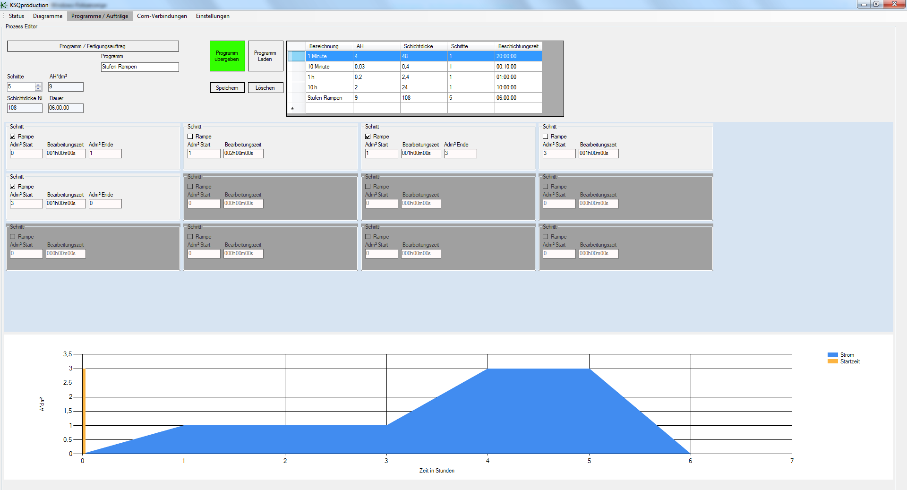Uncheck Rampe in step with Adm² Start 0
Viewport: 907px width, 490px height.
click(x=13, y=137)
